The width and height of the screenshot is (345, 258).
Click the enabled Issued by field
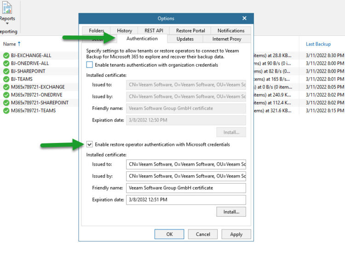click(x=186, y=176)
